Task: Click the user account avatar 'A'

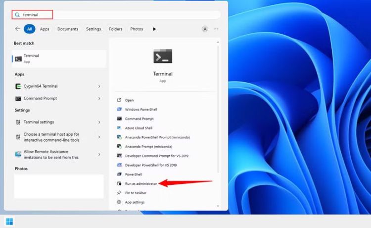Action: (205, 29)
